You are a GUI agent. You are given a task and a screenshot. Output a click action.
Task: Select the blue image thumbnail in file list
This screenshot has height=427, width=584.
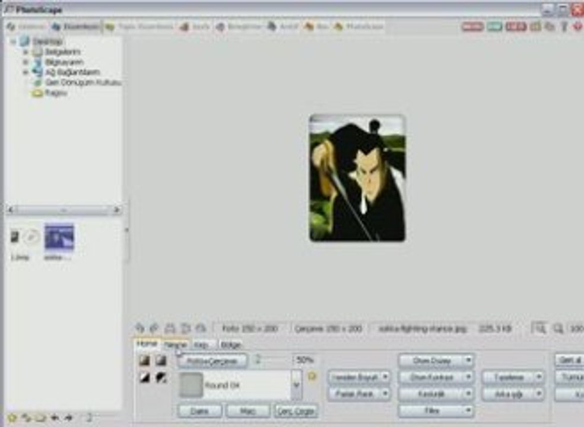59,237
